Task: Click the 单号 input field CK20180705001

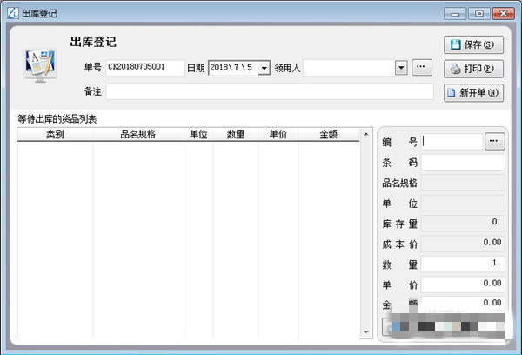Action: (145, 68)
